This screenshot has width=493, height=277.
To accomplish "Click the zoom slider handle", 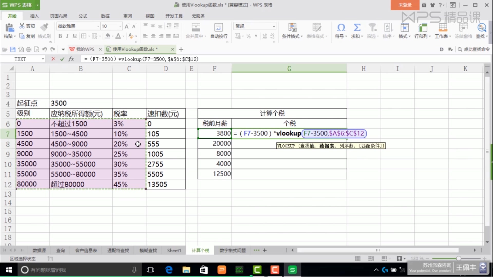I will click(458, 258).
